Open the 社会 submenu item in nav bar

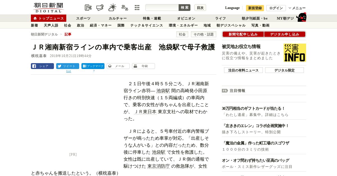pos(68,25)
